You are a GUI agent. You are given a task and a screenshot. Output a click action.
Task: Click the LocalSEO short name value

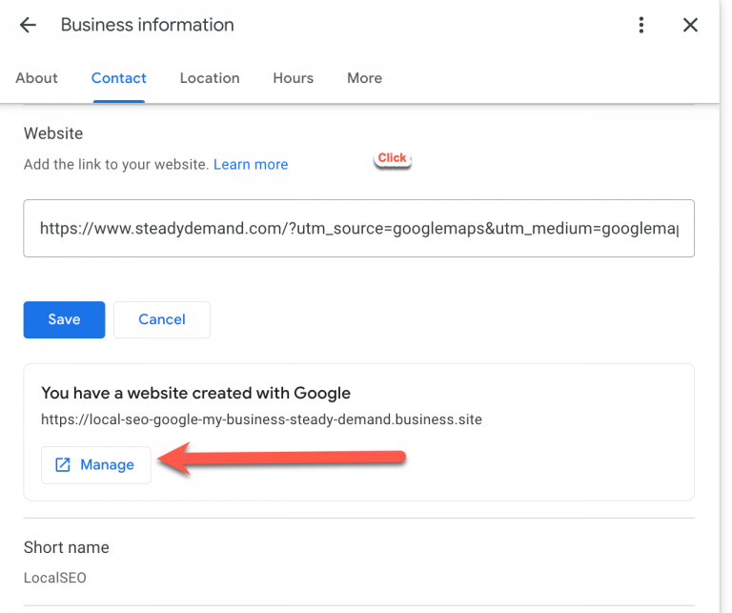(54, 578)
